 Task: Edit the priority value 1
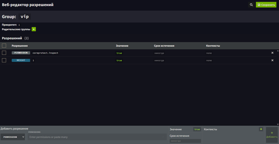coord(19,25)
